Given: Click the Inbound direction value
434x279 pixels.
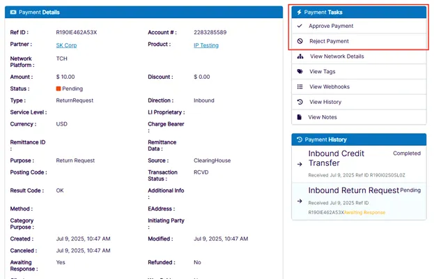Looking at the screenshot, I should point(204,100).
